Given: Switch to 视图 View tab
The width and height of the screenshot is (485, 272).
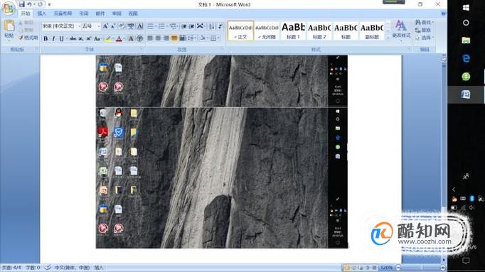Looking at the screenshot, I should pyautogui.click(x=133, y=13).
